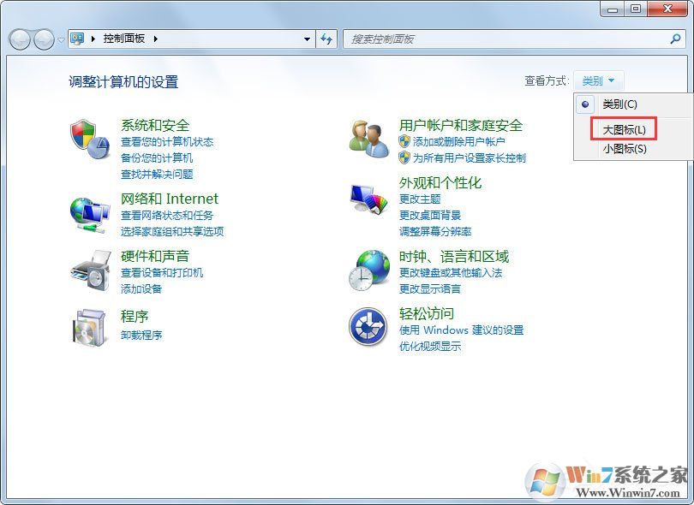694x505 pixels.
Task: Open the address bar dropdown arrow
Action: [x=306, y=39]
